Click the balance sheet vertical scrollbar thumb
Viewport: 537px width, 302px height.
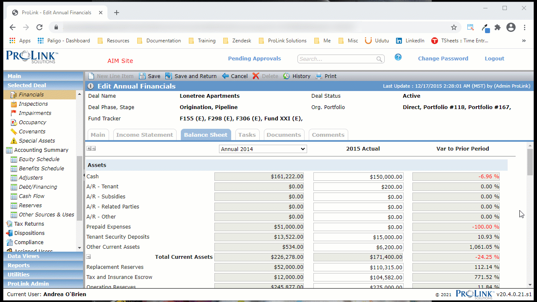pos(530,162)
